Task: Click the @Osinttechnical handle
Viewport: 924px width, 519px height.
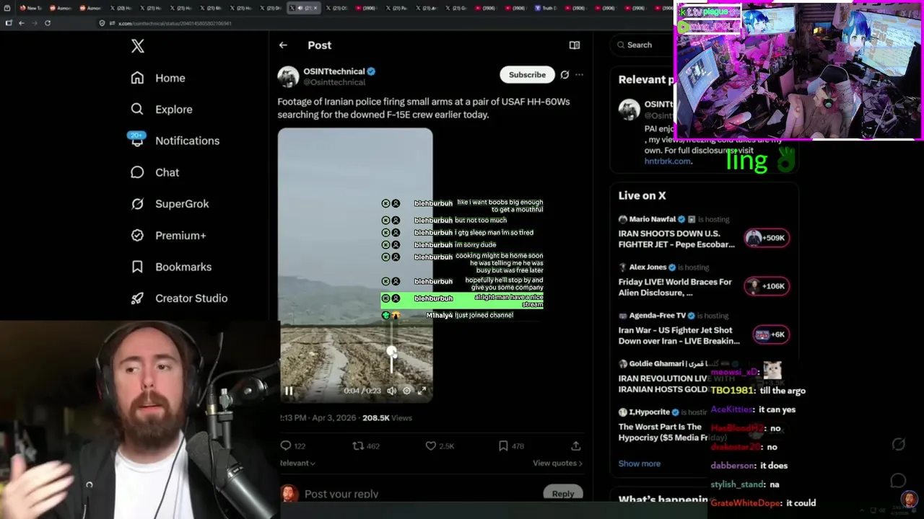Action: 334,82
